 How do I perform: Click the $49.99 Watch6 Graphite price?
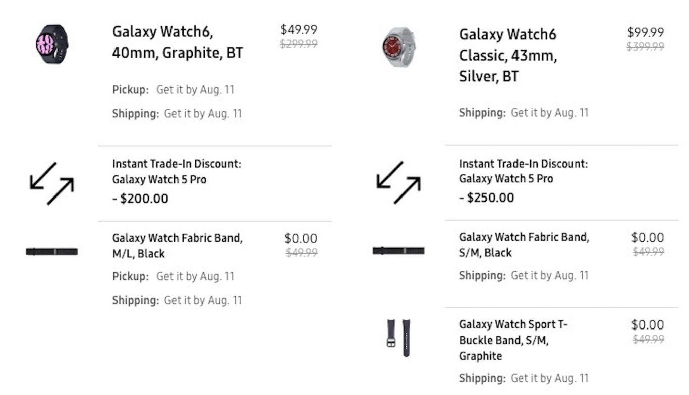coord(299,30)
